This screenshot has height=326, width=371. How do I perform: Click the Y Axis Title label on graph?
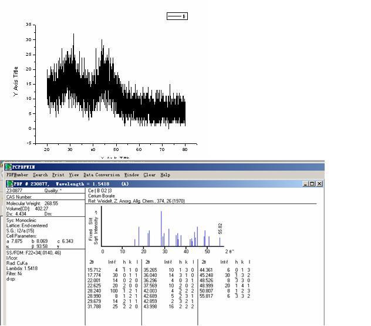coord(16,82)
